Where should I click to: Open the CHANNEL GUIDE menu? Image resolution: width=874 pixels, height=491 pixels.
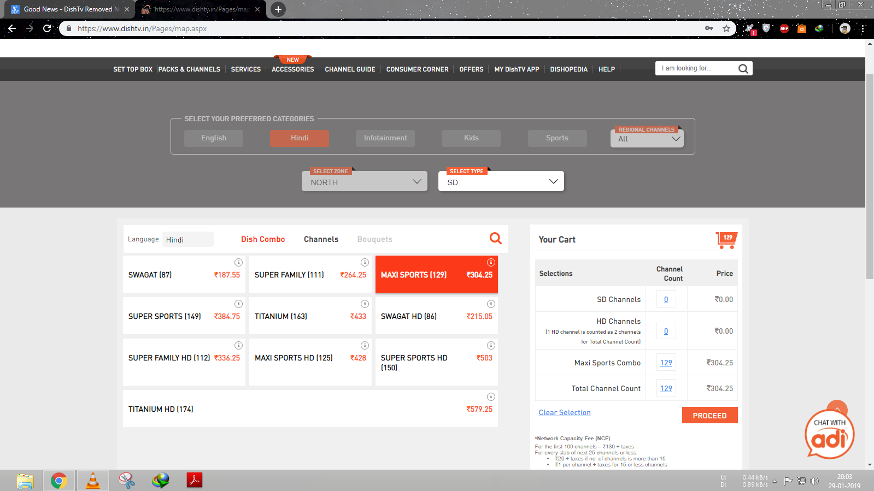click(x=350, y=69)
